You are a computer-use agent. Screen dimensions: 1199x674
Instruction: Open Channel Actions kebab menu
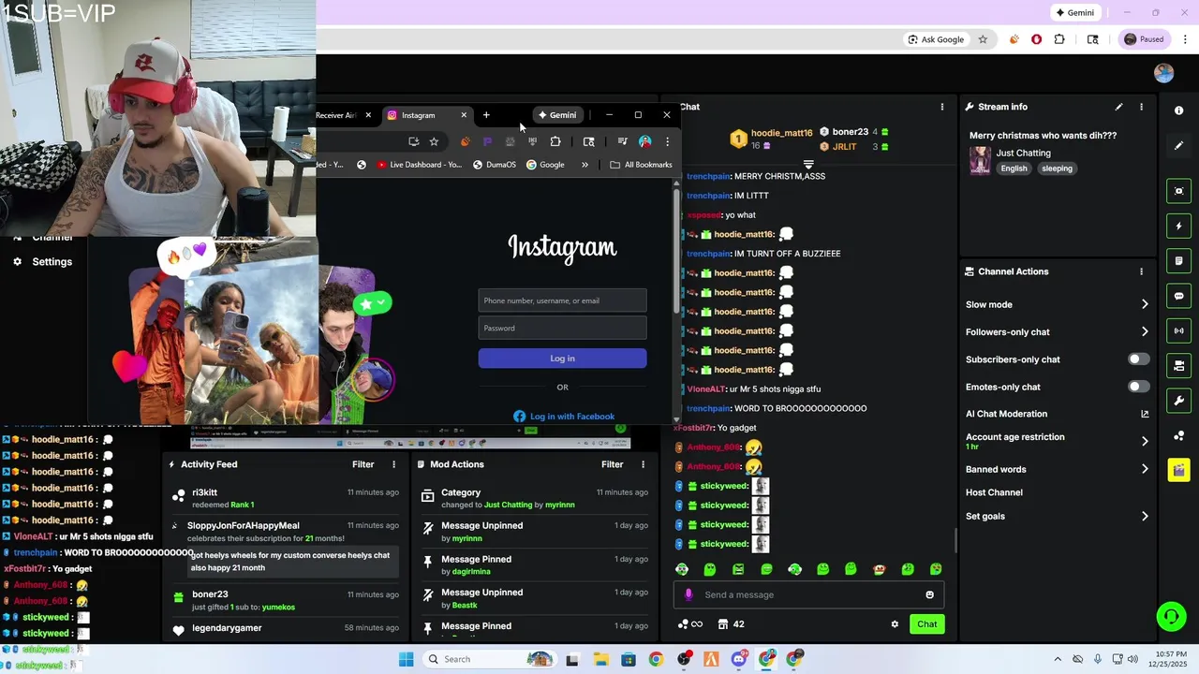(x=1141, y=271)
